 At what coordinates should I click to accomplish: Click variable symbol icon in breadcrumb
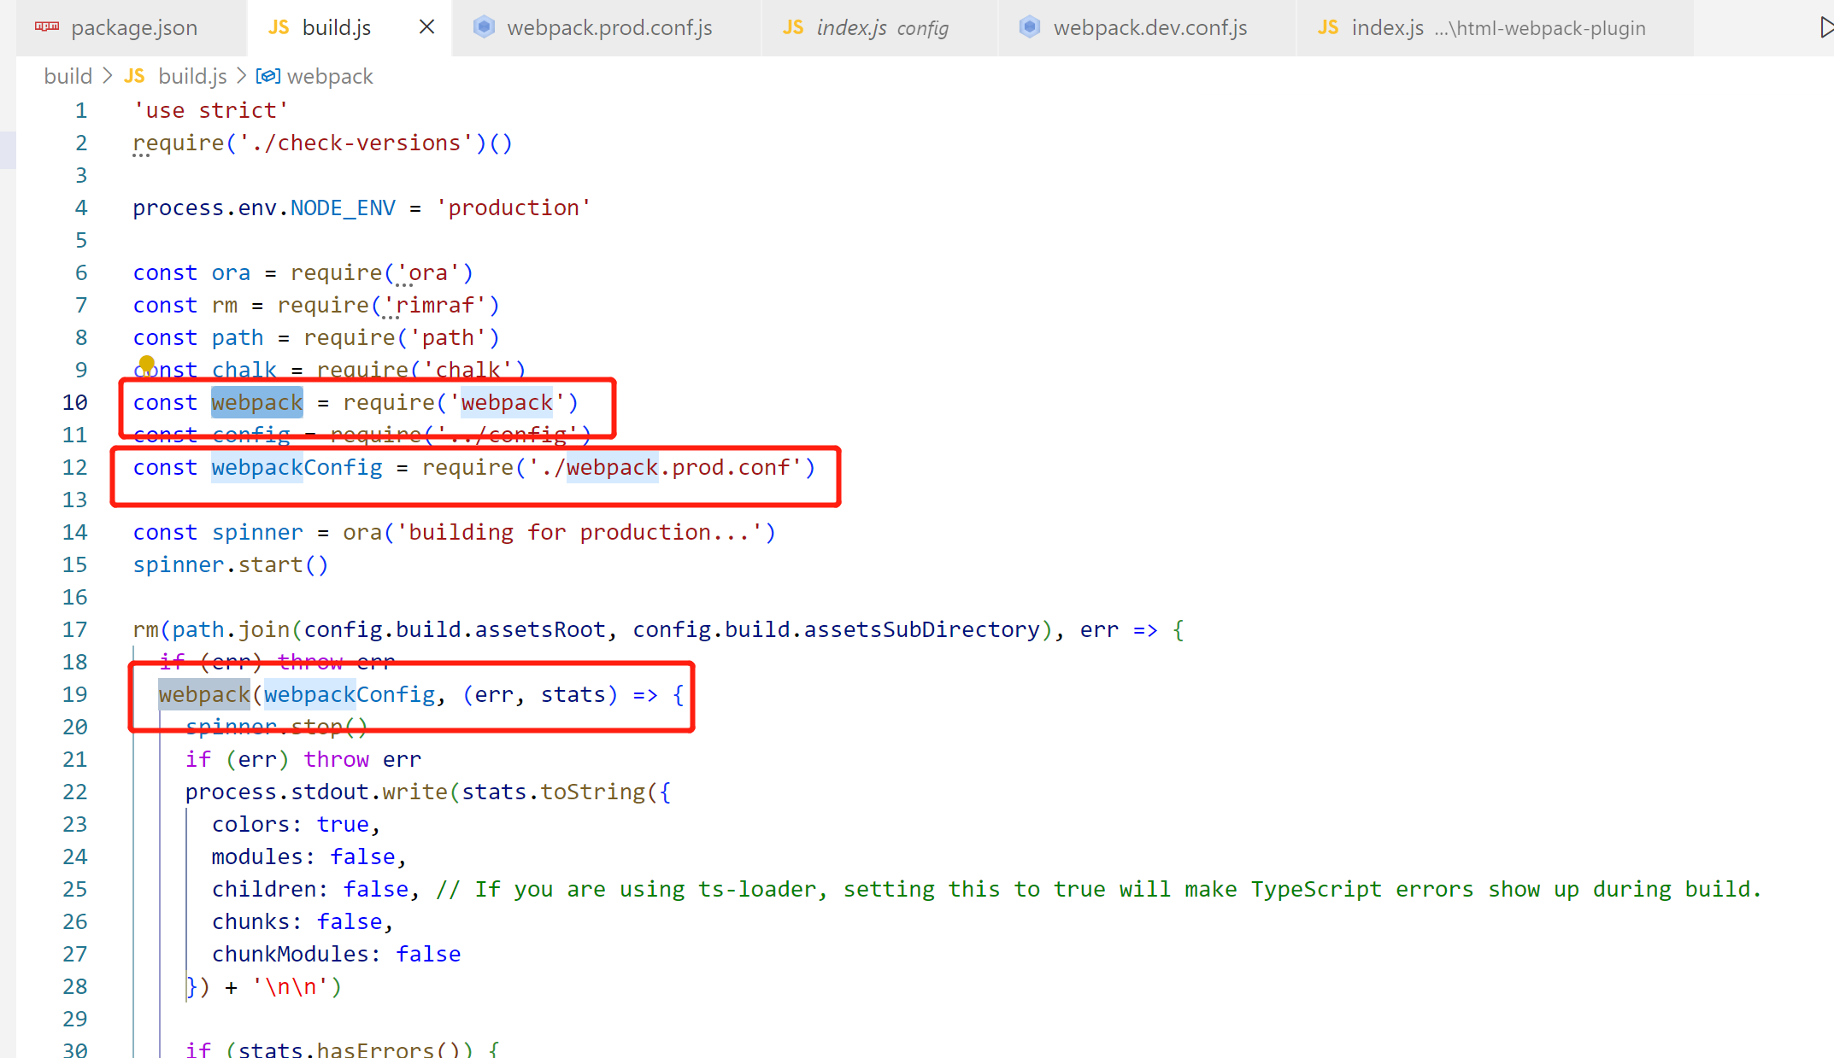pos(267,76)
